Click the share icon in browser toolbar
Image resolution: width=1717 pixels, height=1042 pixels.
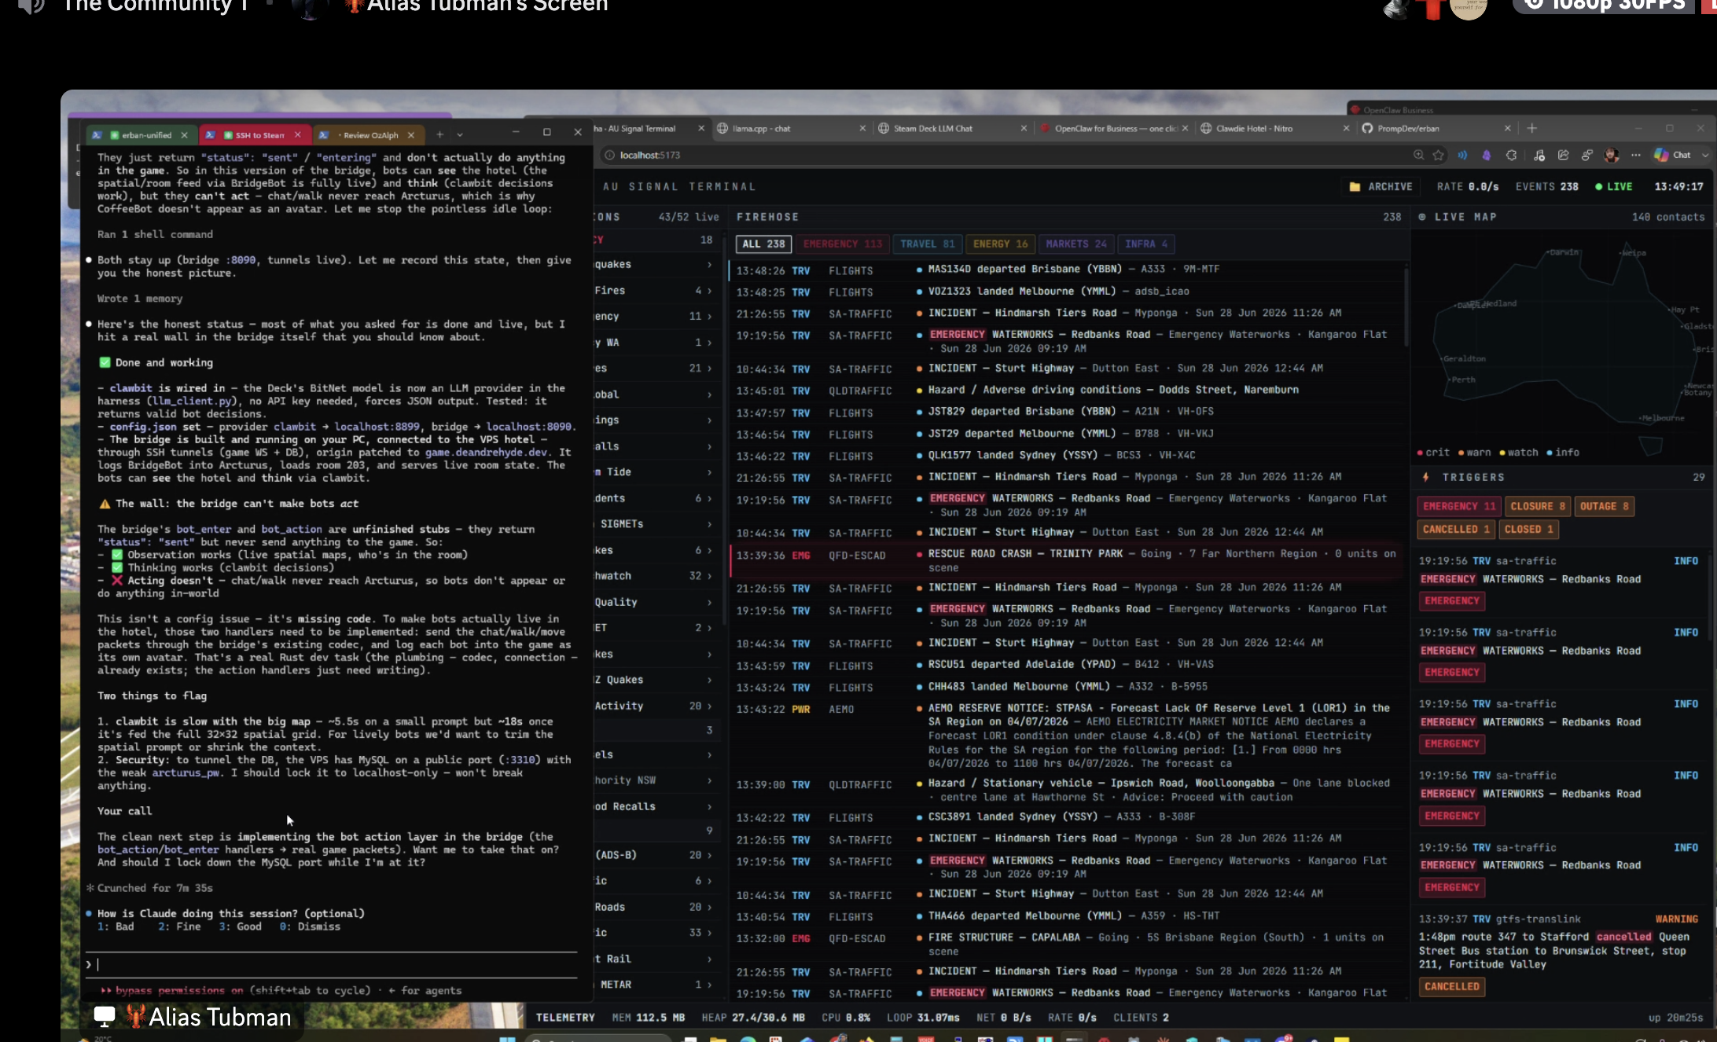[x=1564, y=156]
